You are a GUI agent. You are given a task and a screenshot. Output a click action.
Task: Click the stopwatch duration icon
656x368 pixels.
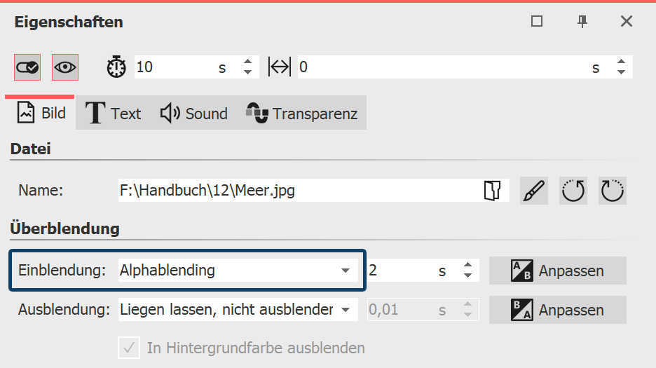point(116,67)
